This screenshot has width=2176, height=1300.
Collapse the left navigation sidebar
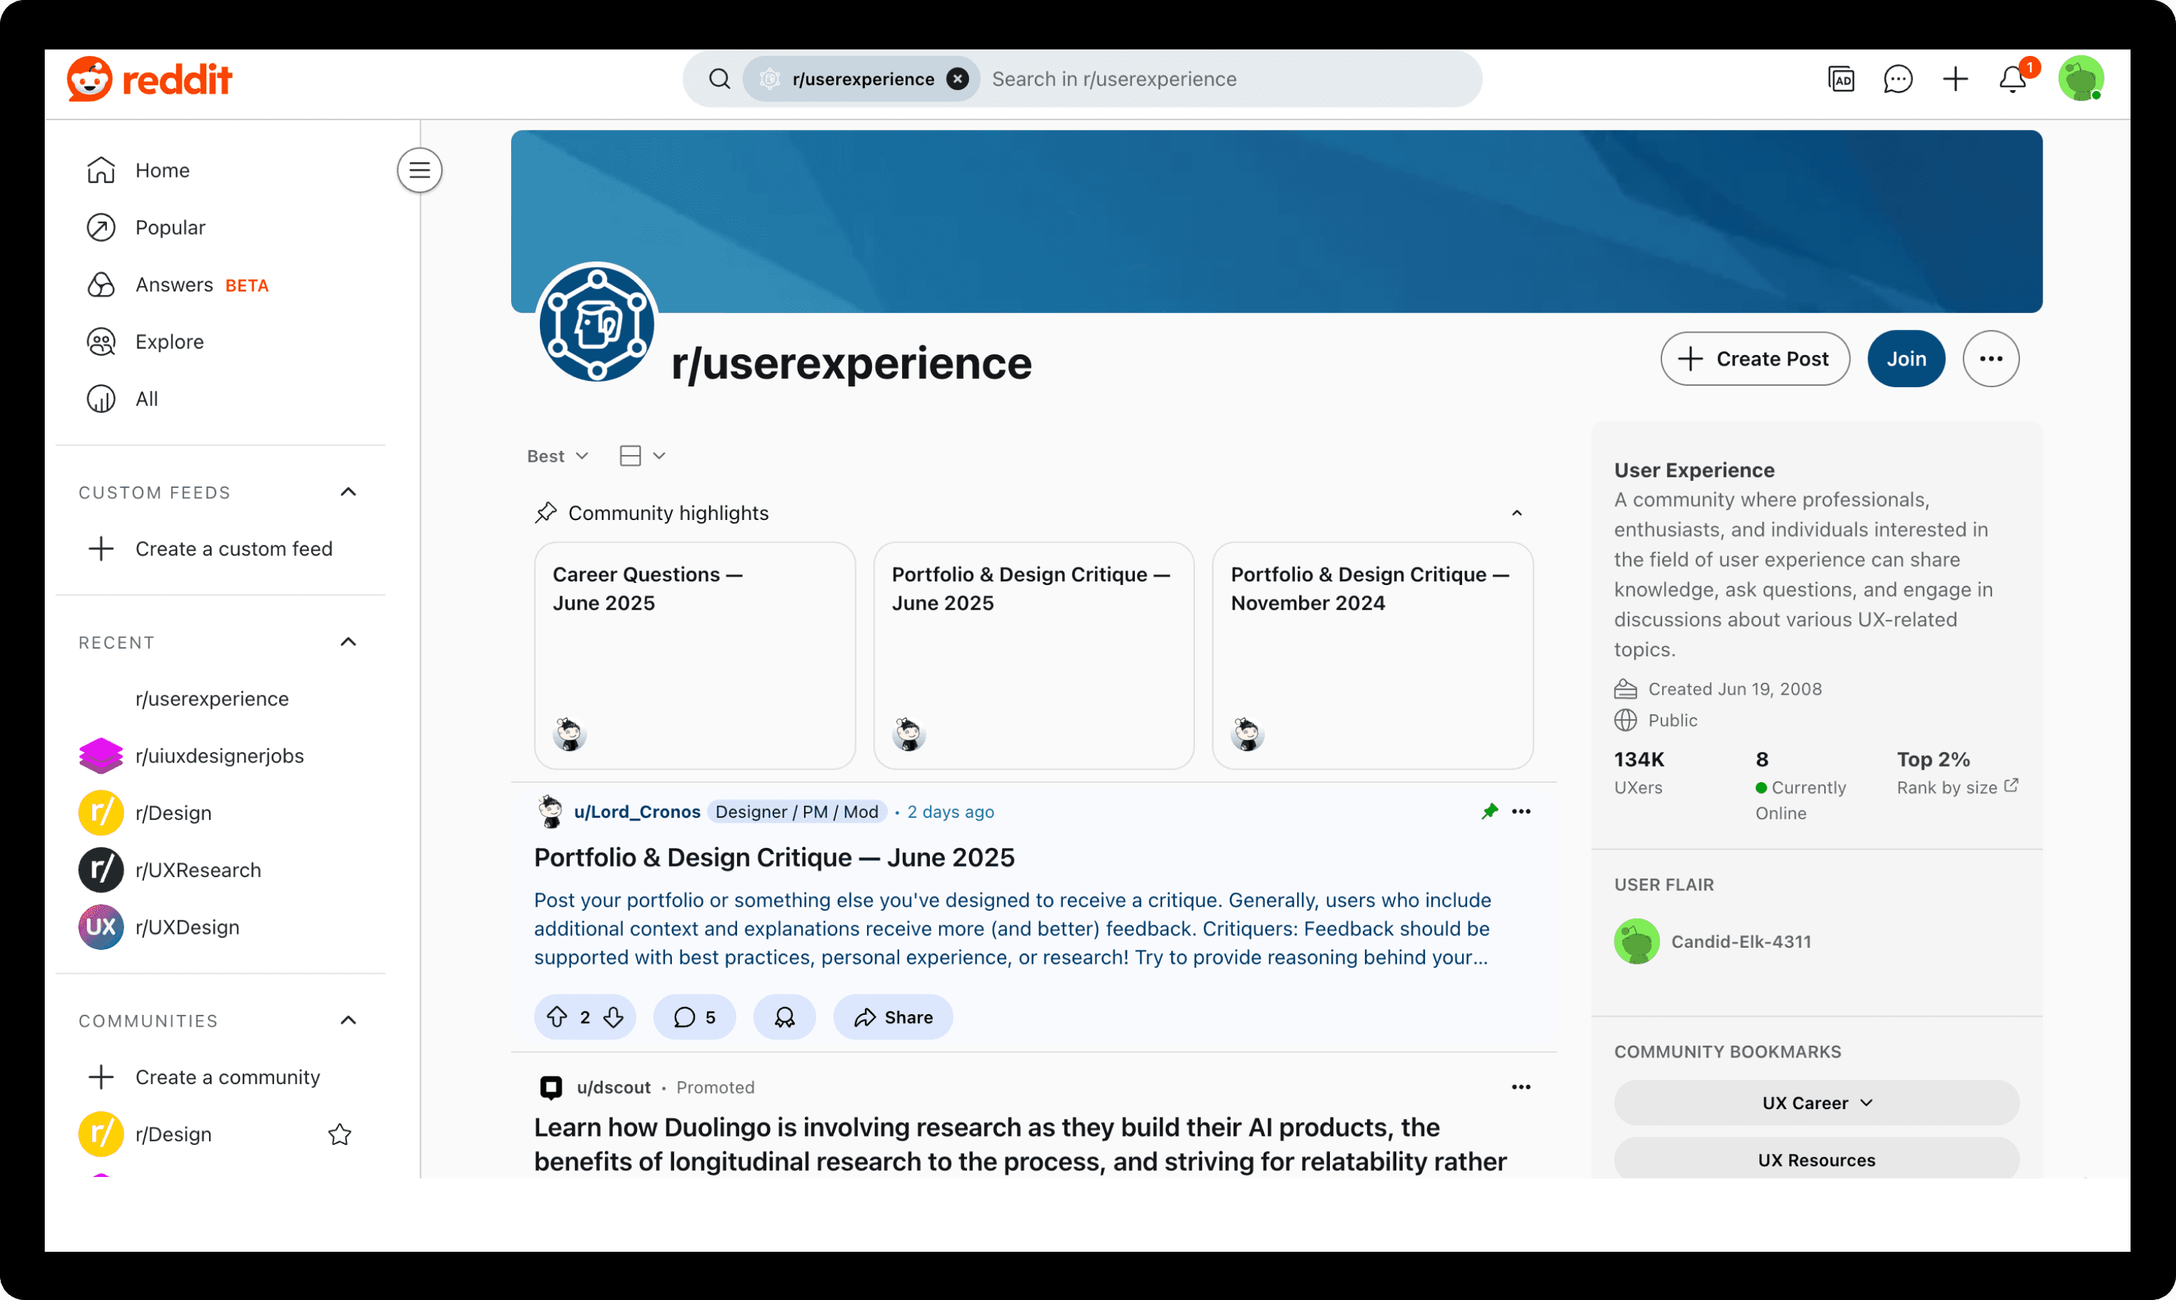[420, 170]
